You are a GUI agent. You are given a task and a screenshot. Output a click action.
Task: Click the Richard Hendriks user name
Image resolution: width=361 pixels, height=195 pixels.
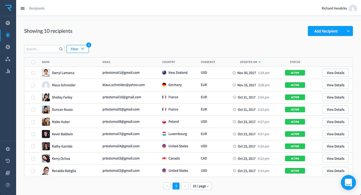(334, 8)
